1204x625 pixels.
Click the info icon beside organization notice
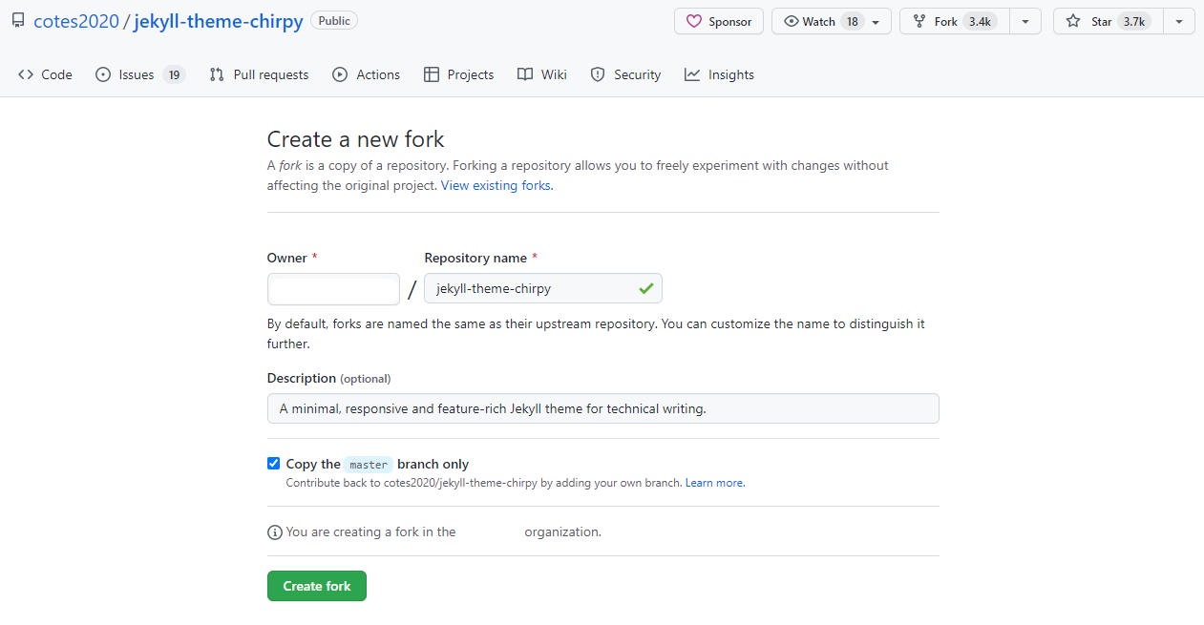click(x=275, y=532)
